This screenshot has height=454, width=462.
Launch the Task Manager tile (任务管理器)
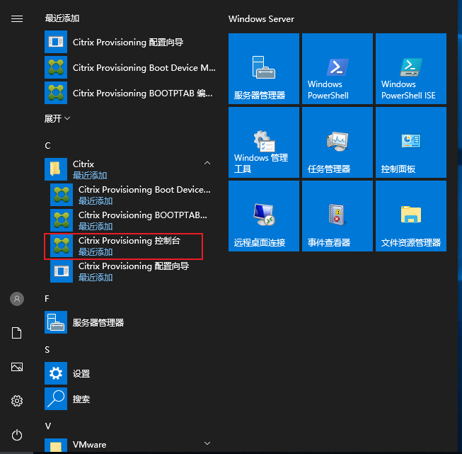337,142
